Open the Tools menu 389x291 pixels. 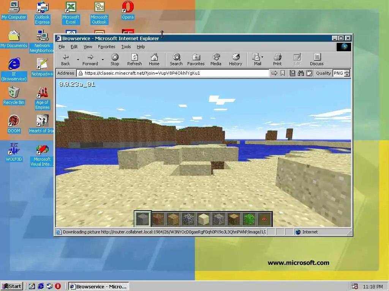click(126, 47)
